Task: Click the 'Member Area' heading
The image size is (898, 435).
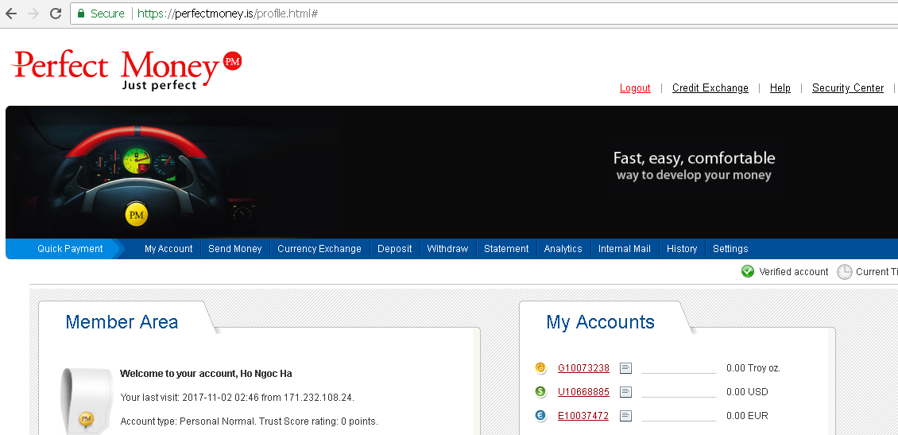Action: (122, 321)
